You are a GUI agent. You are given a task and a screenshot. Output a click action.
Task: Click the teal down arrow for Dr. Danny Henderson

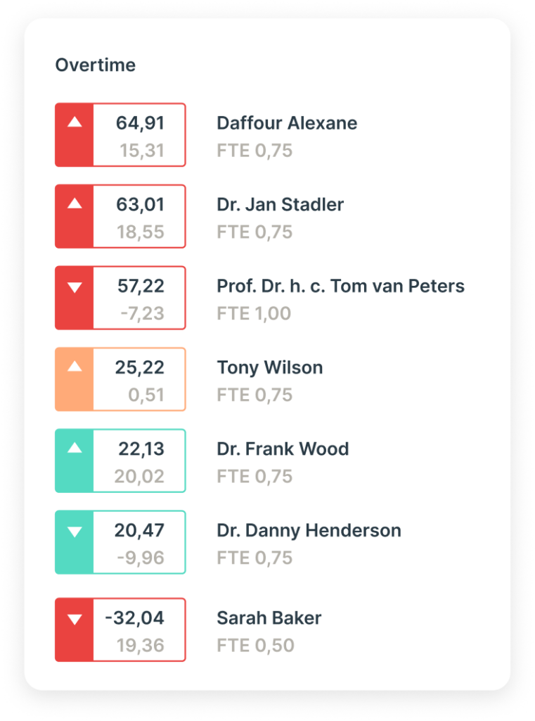(x=75, y=532)
